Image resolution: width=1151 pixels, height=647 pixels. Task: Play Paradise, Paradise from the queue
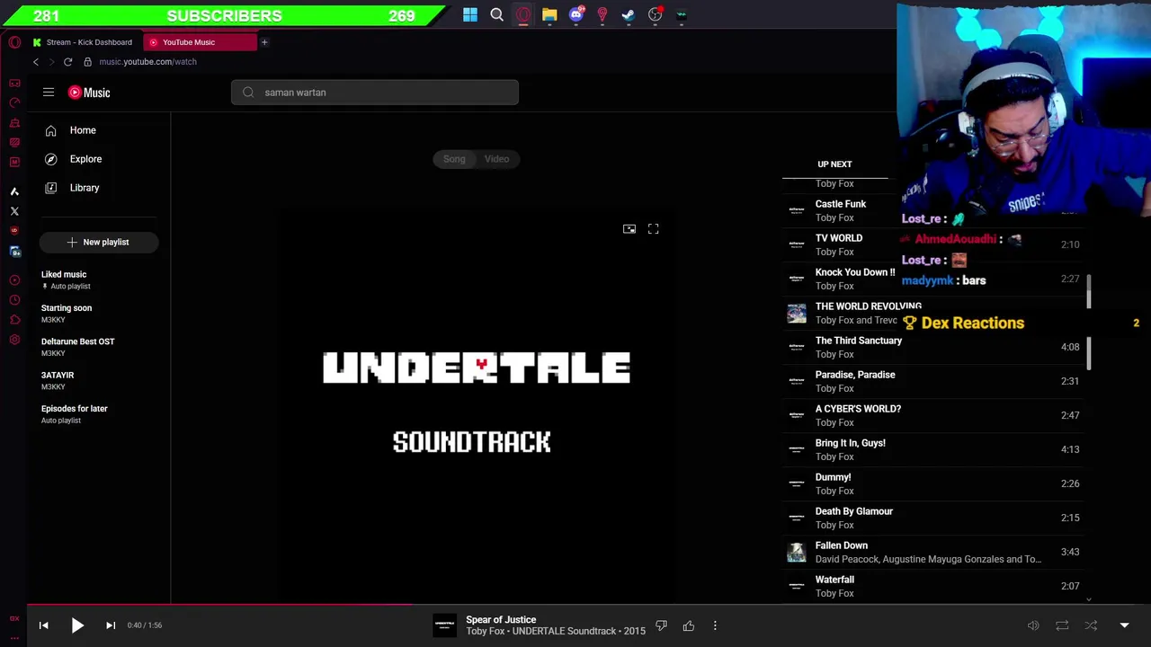[933, 381]
